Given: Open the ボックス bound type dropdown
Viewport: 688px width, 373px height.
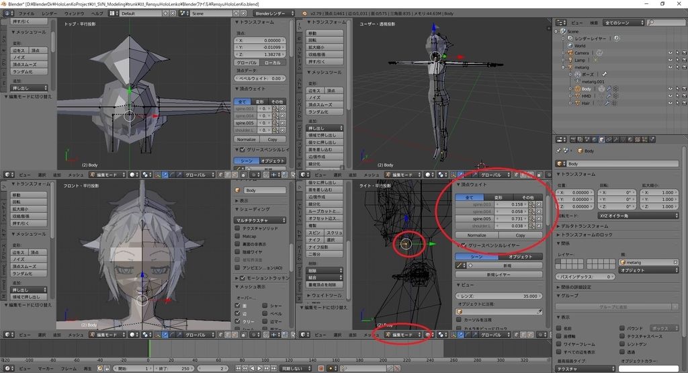Looking at the screenshot, I should (x=663, y=328).
